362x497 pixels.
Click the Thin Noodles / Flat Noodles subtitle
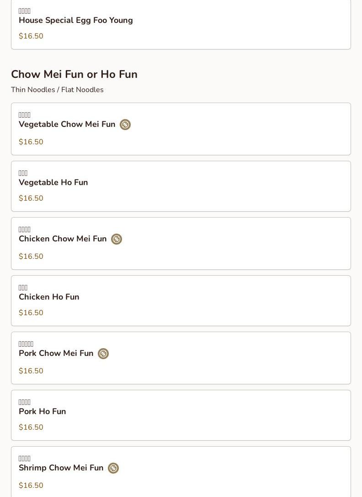tap(57, 90)
